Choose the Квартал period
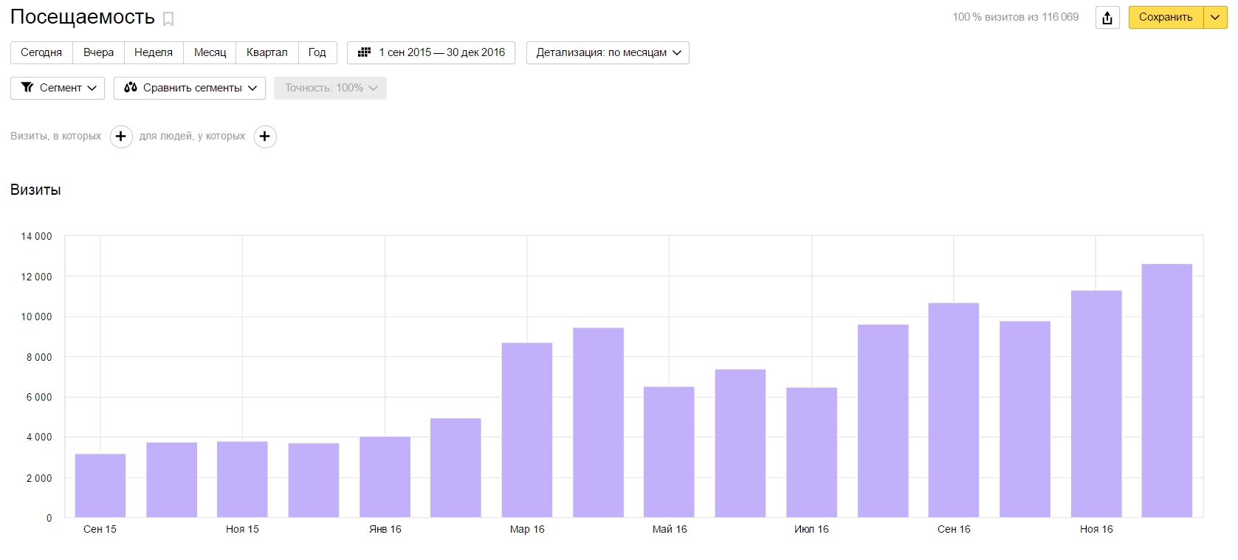1238x560 pixels. point(266,52)
